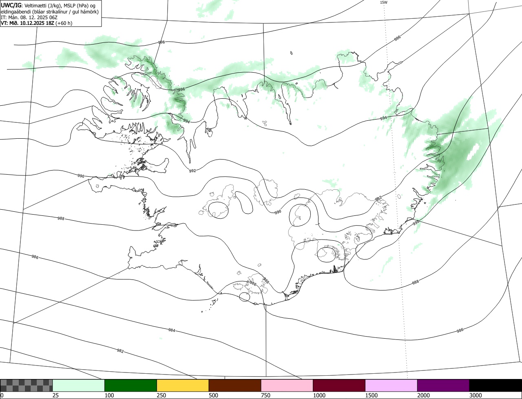Select the pink 750–1000 legend swatch
The image size is (522, 399).
tap(287, 385)
